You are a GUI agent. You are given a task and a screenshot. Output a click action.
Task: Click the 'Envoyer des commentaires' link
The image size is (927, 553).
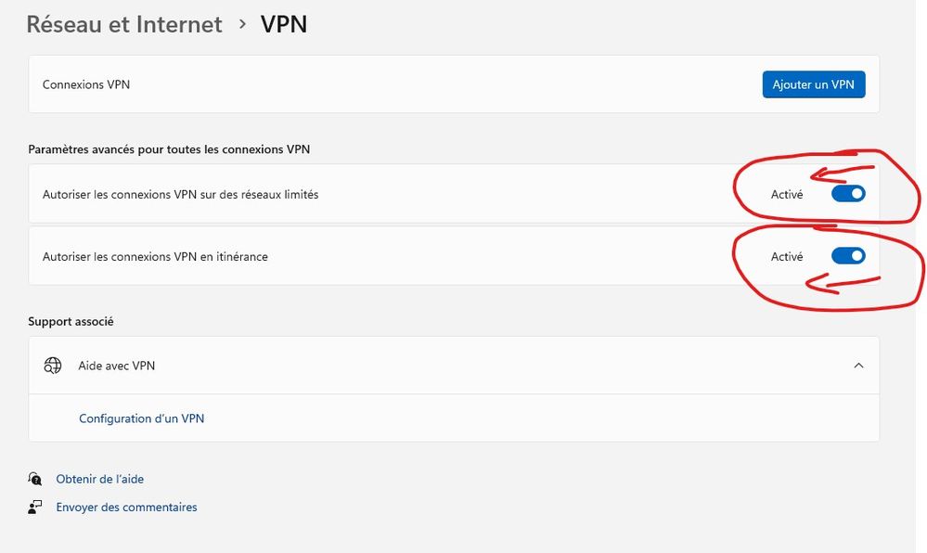[x=127, y=507]
